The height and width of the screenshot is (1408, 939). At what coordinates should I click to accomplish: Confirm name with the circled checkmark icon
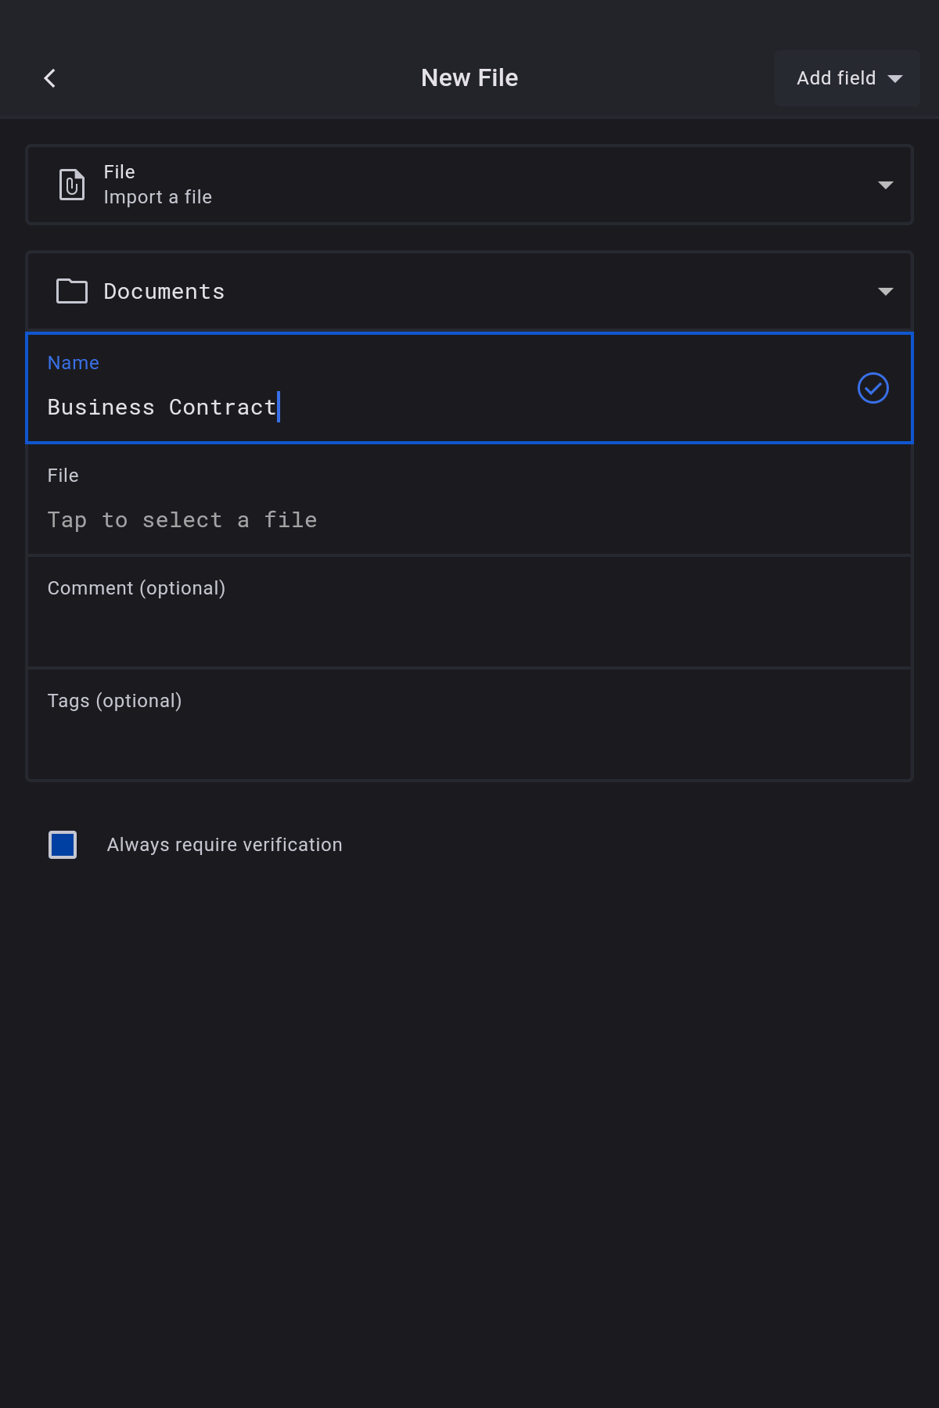coord(872,388)
